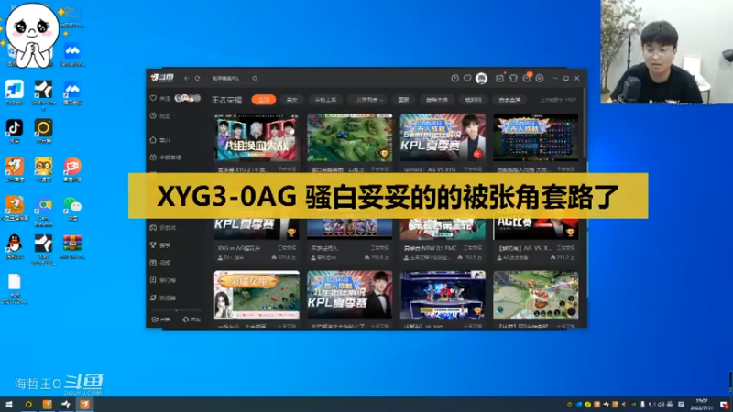Open the top-right lineup stream thumbnail
The width and height of the screenshot is (733, 412).
536,138
